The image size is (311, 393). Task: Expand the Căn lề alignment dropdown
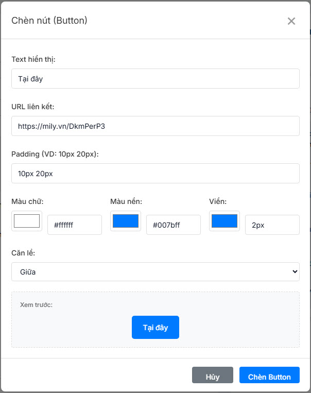pos(155,271)
